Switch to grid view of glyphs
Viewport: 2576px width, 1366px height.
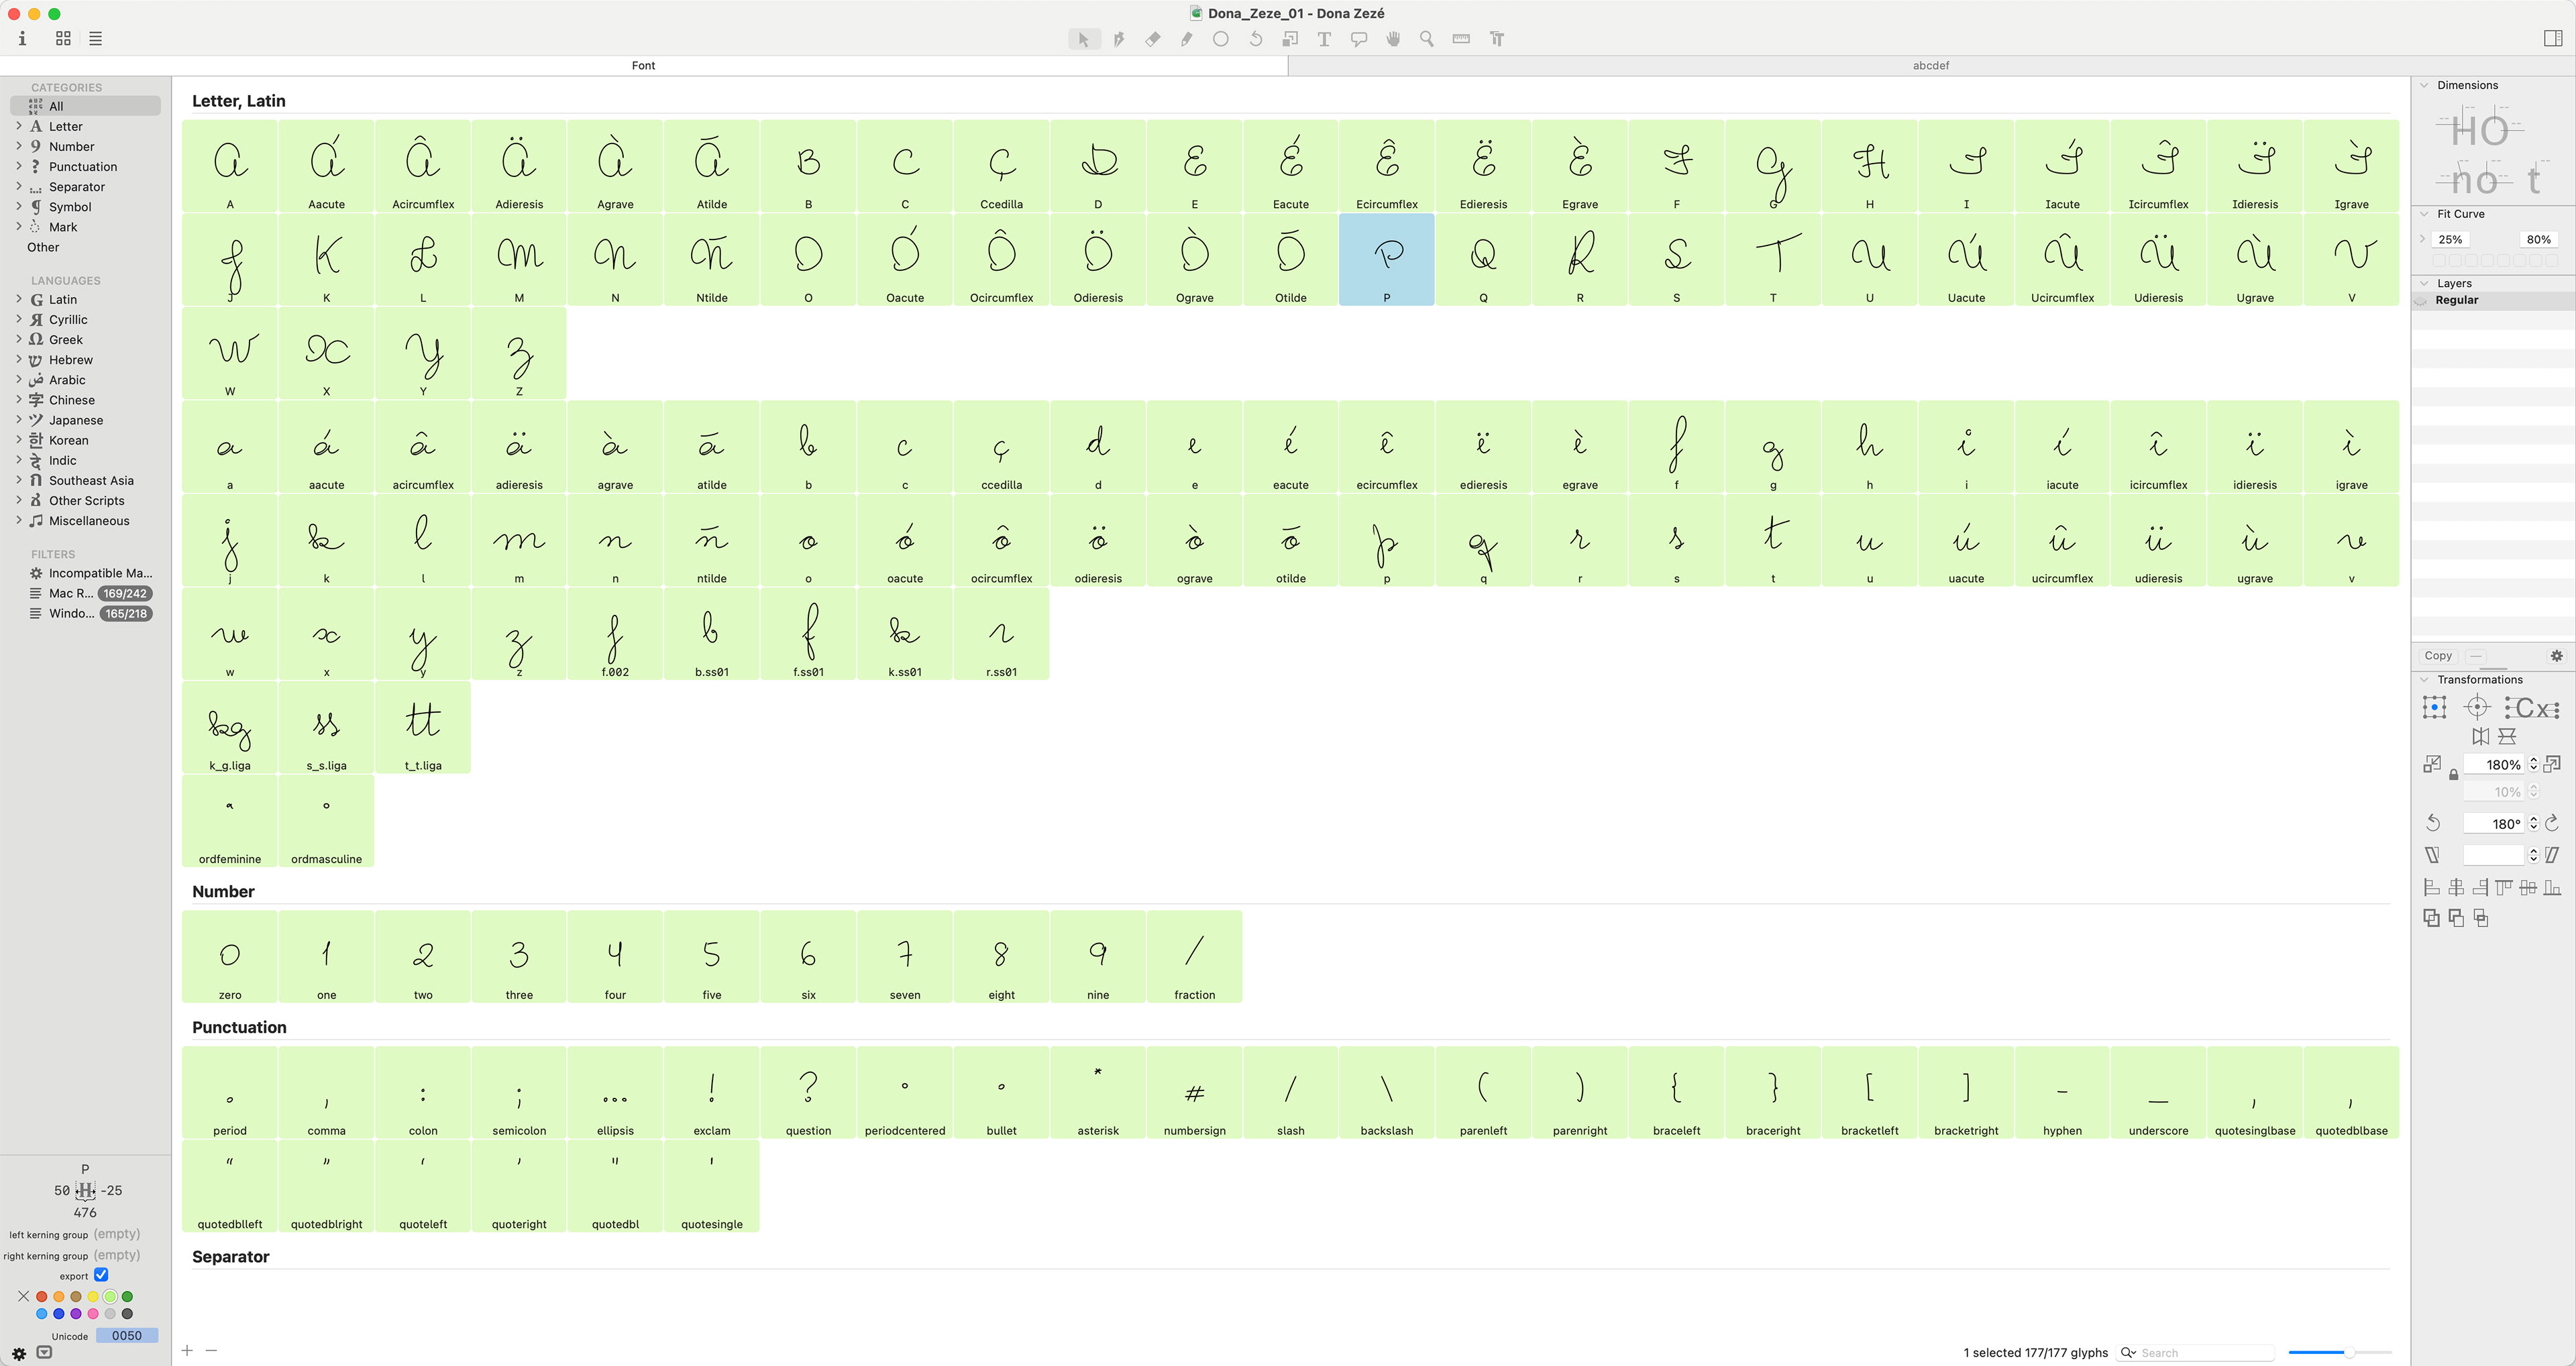pos(63,39)
